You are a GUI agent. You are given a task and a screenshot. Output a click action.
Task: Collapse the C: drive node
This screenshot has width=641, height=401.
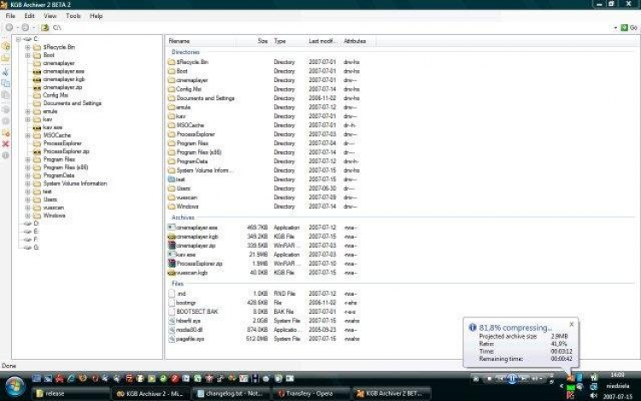pyautogui.click(x=19, y=39)
